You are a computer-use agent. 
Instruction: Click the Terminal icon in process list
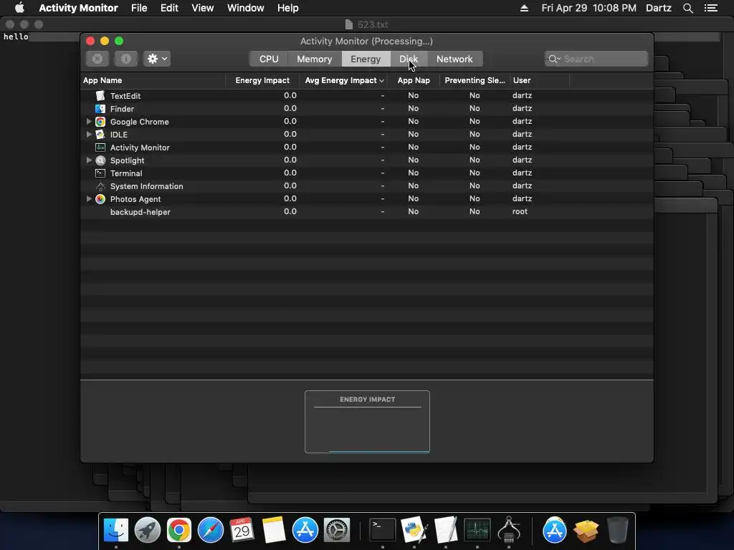point(100,173)
